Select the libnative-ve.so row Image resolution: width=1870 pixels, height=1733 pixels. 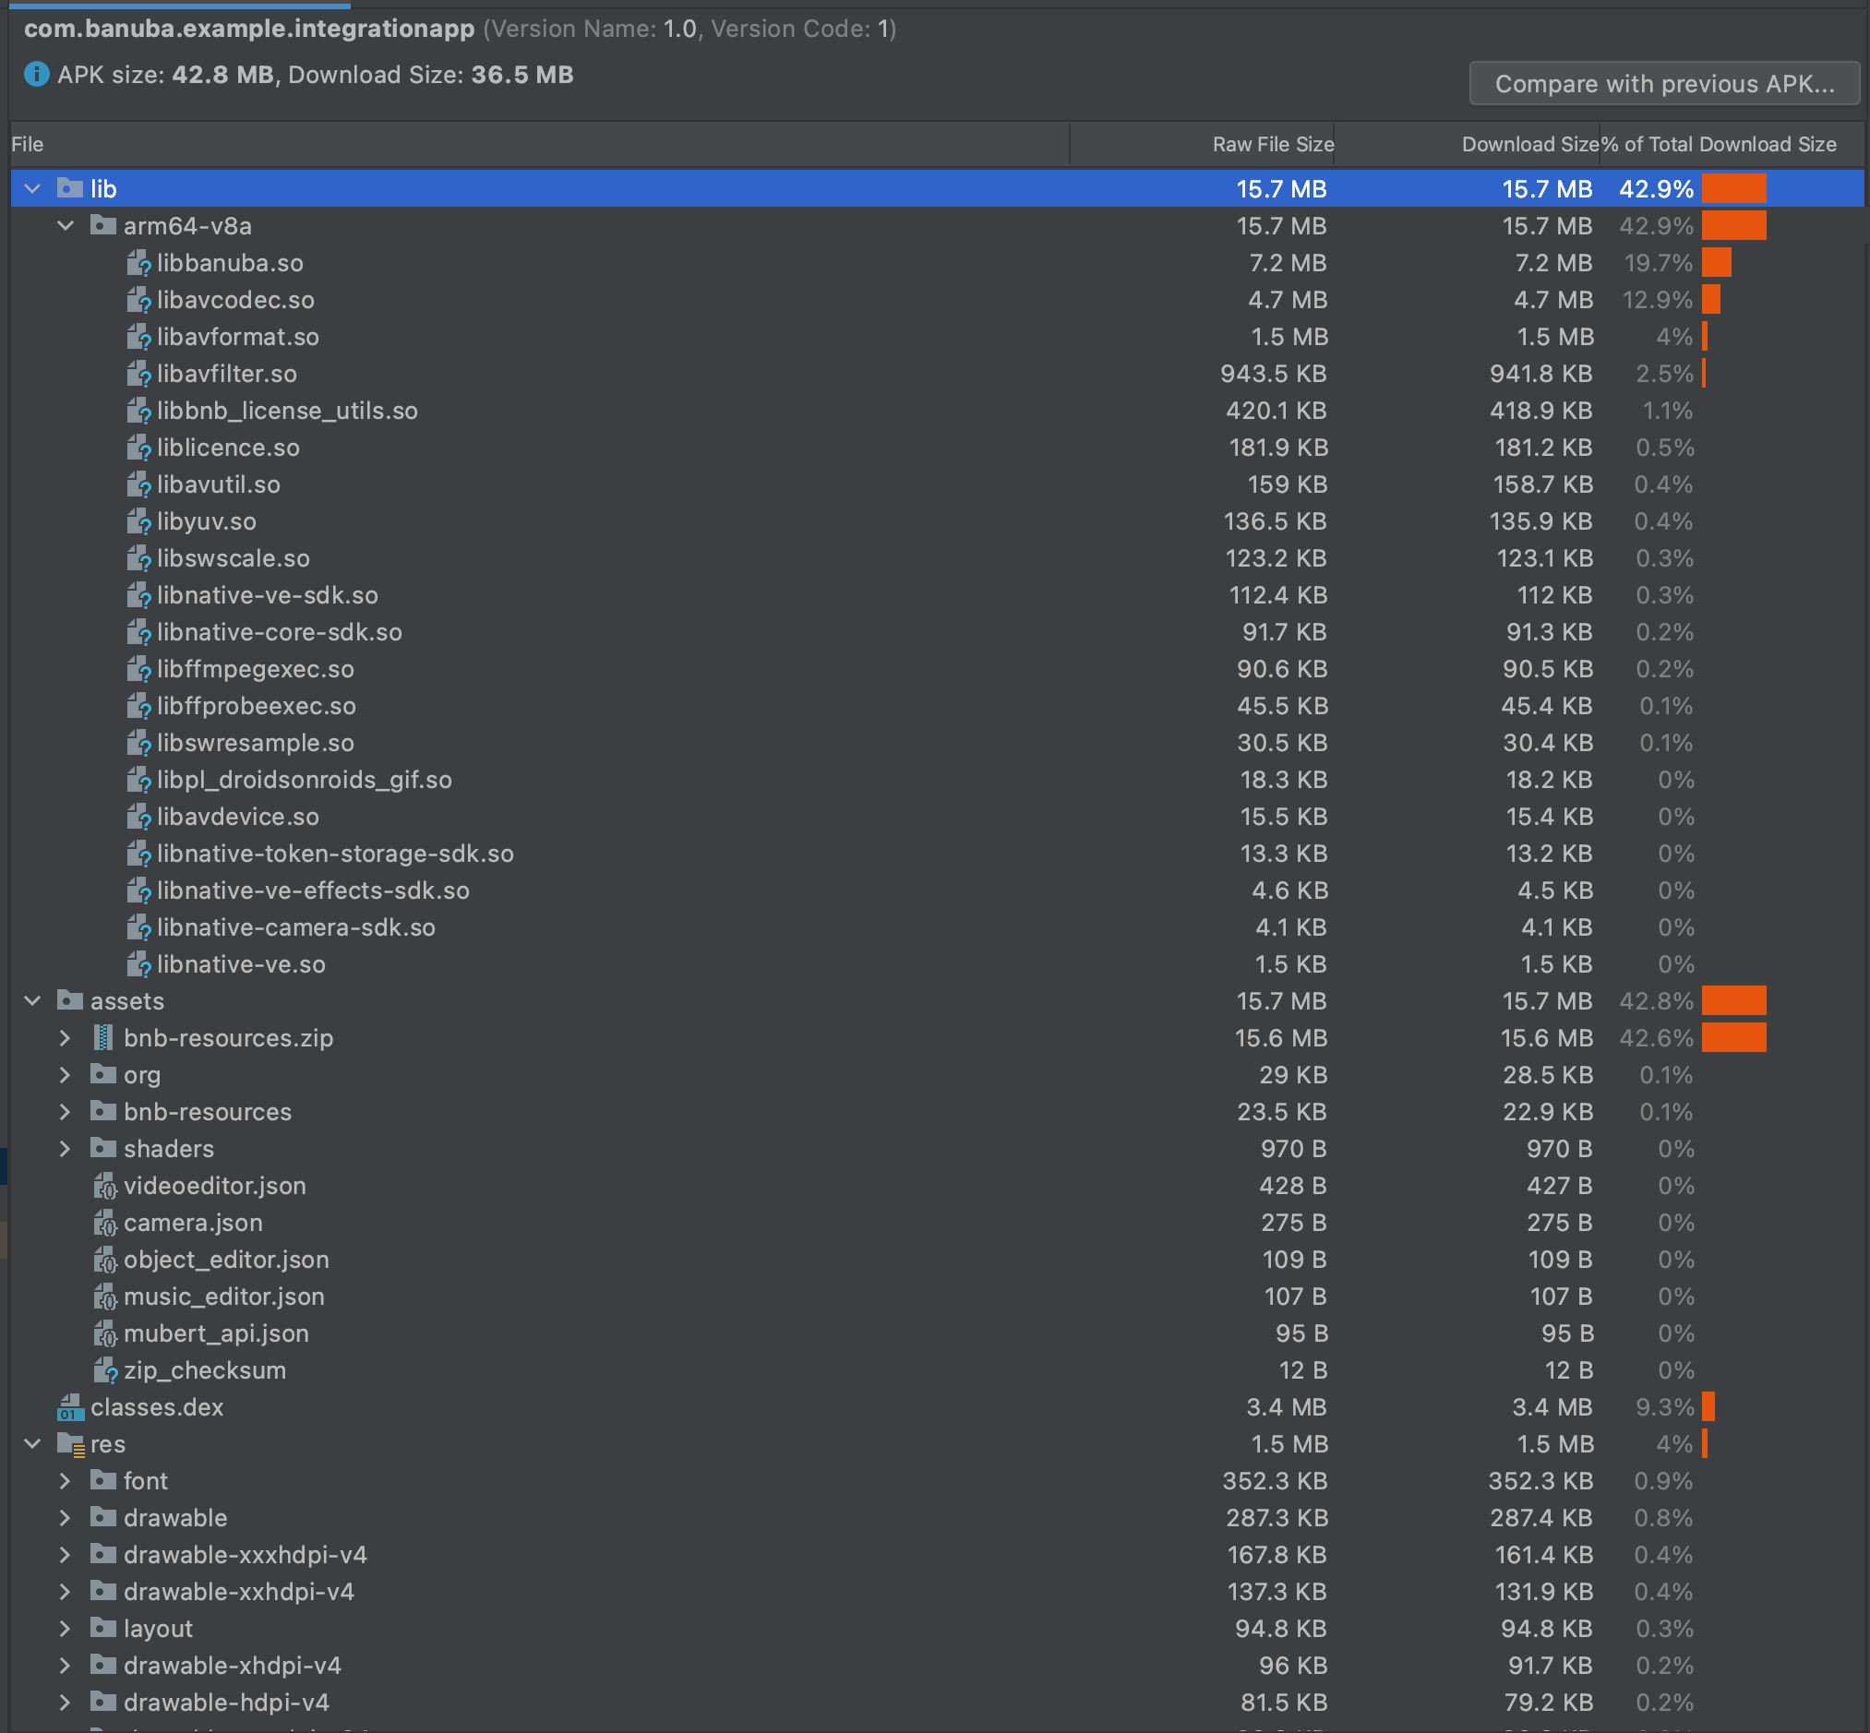(x=937, y=964)
